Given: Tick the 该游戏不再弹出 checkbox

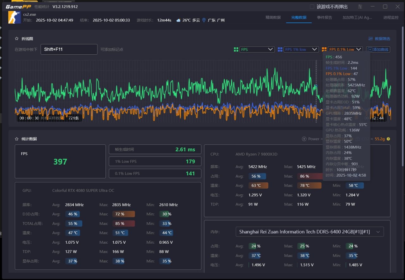Looking at the screenshot, I should (312, 7).
